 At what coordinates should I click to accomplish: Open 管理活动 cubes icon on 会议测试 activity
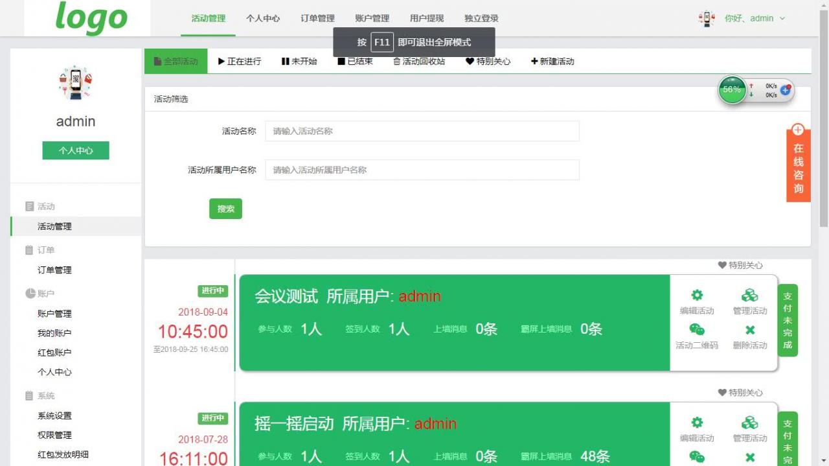pos(749,295)
